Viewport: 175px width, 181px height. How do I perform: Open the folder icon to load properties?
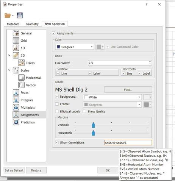pyautogui.click(x=8, y=16)
